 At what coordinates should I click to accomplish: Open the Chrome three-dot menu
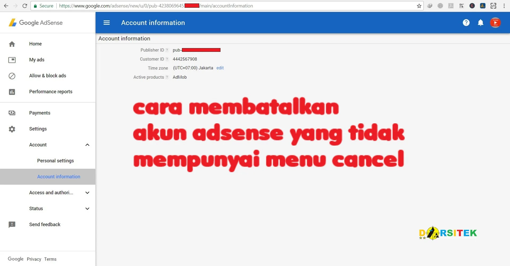coord(504,6)
